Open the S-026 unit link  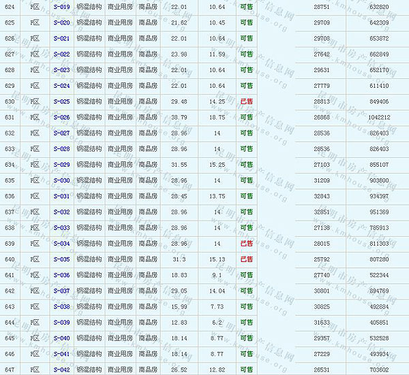click(x=61, y=117)
